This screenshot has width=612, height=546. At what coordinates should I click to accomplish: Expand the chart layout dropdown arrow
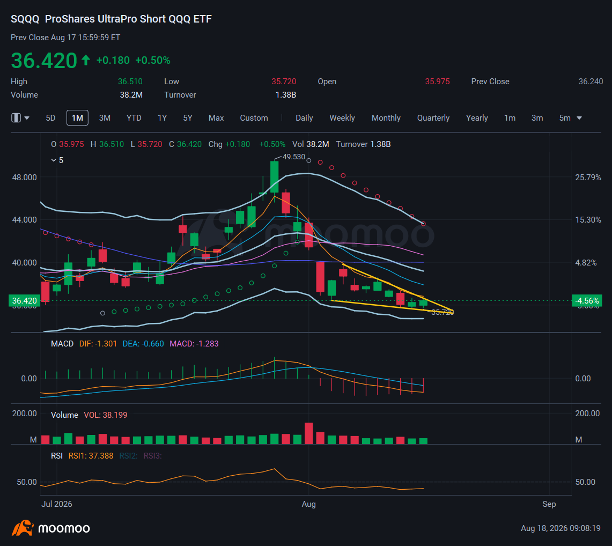27,118
